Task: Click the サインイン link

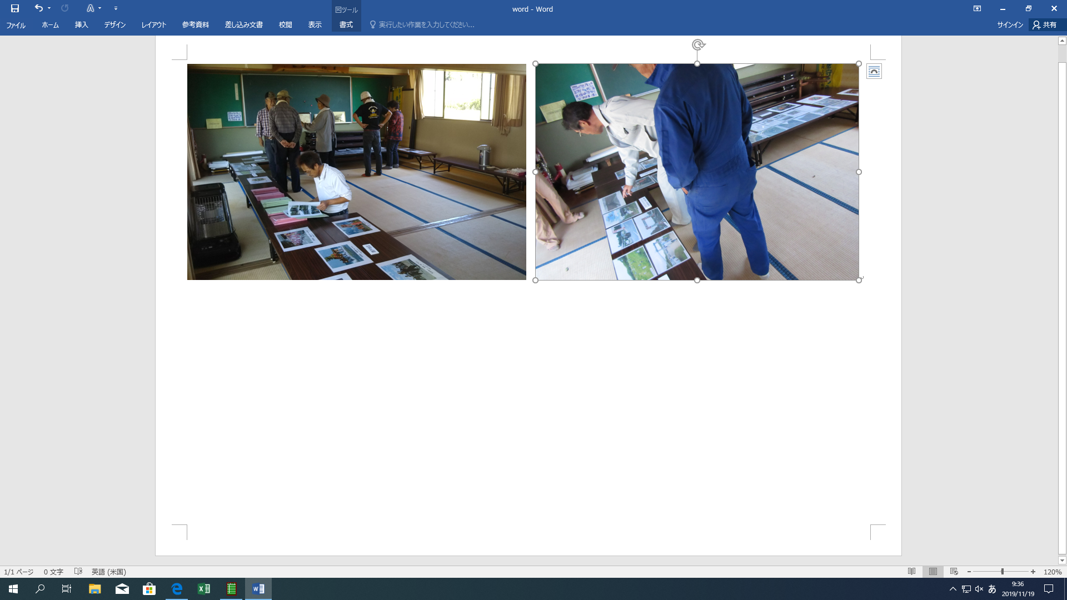Action: pos(1010,25)
